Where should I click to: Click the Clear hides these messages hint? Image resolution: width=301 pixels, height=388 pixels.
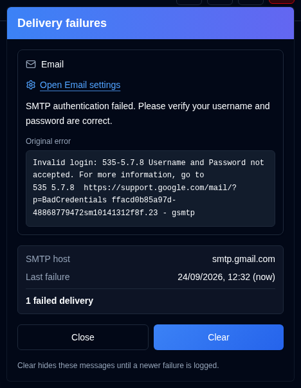click(x=118, y=366)
